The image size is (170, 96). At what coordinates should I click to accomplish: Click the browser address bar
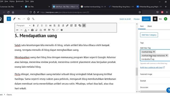tap(86, 12)
